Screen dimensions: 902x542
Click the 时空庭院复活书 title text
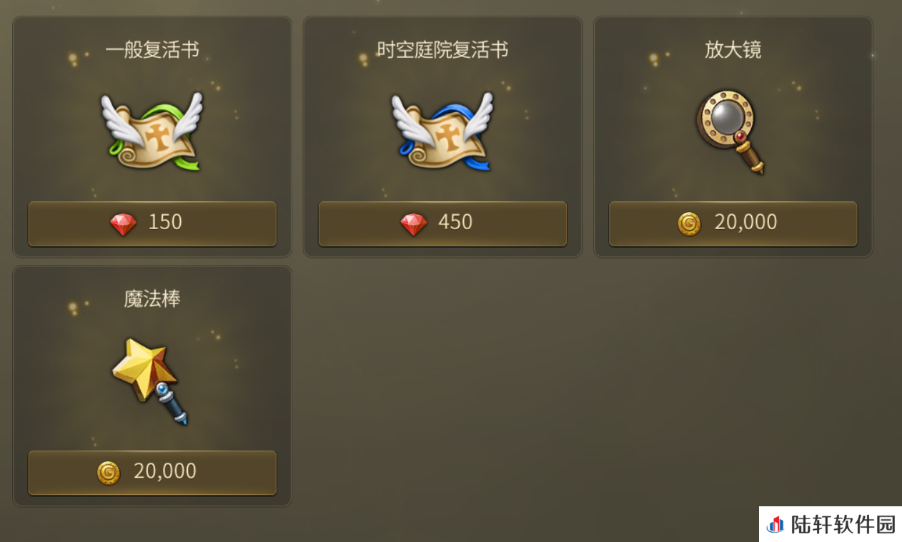442,50
